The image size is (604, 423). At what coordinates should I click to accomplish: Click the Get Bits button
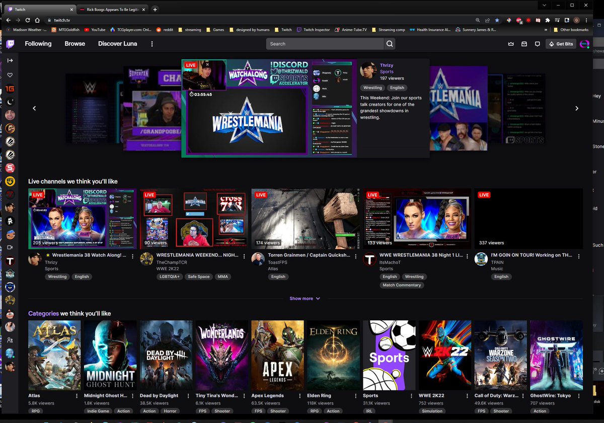(x=561, y=44)
